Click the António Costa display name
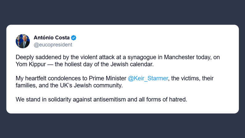The height and width of the screenshot is (138, 245). pos(51,38)
